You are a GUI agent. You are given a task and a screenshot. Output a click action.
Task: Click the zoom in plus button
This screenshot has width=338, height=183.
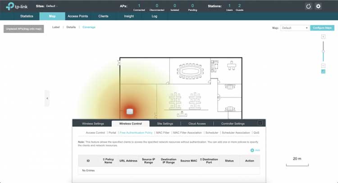[323, 36]
